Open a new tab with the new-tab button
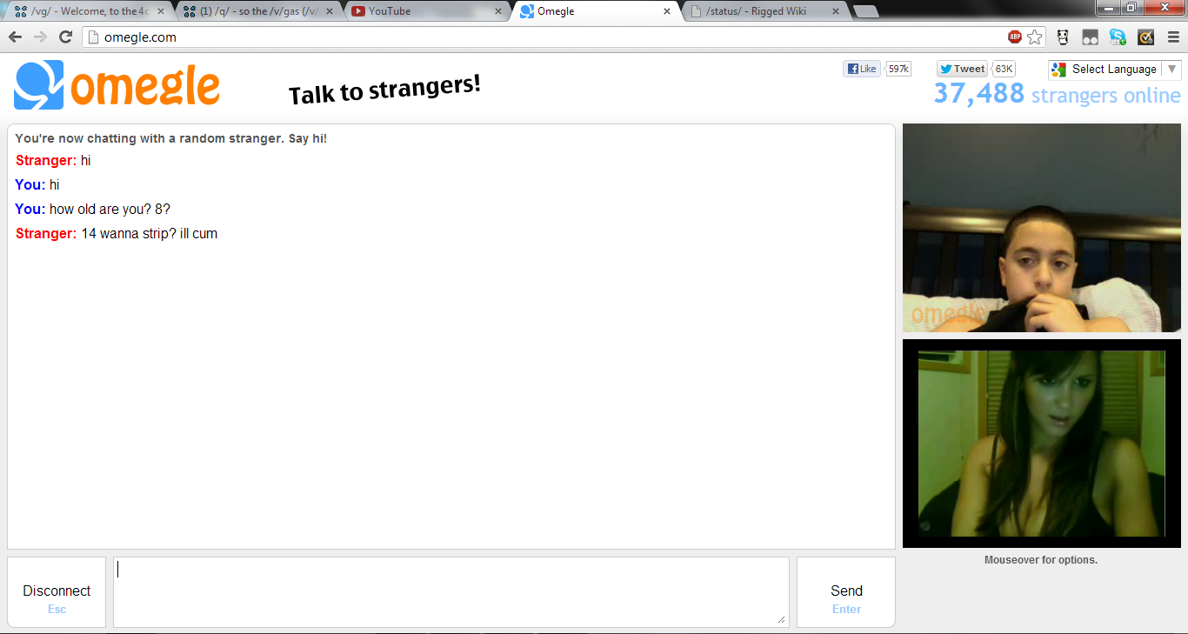The image size is (1188, 634). pyautogui.click(x=865, y=11)
